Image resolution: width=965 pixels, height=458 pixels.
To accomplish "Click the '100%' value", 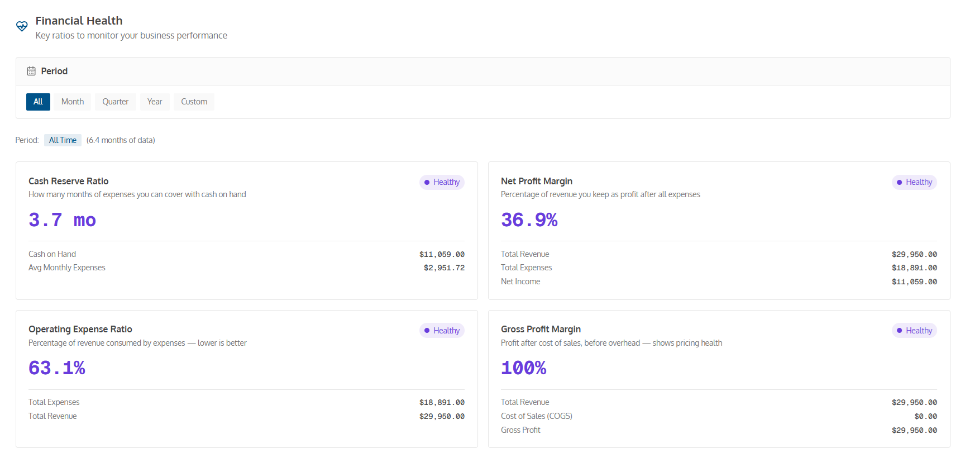I will (524, 368).
